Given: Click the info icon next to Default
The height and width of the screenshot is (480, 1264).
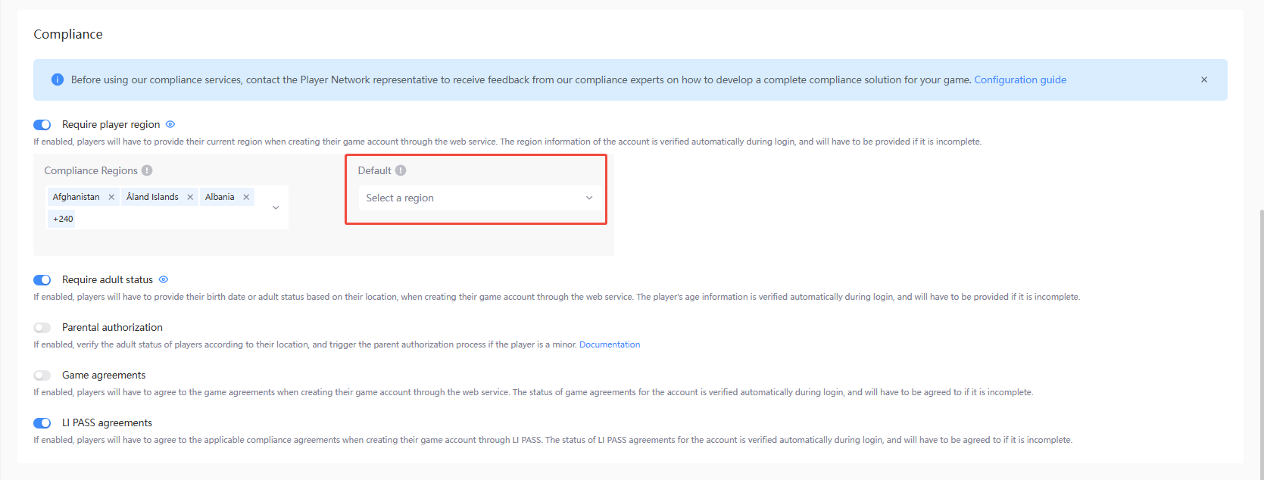Looking at the screenshot, I should [401, 170].
